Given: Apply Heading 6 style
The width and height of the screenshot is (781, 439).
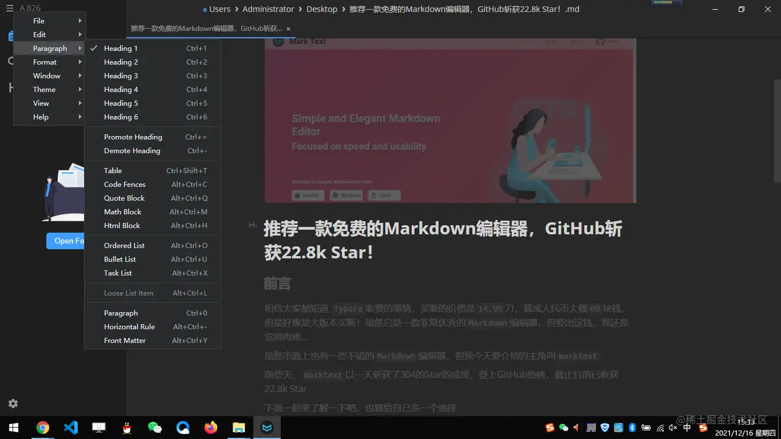Looking at the screenshot, I should [x=153, y=117].
